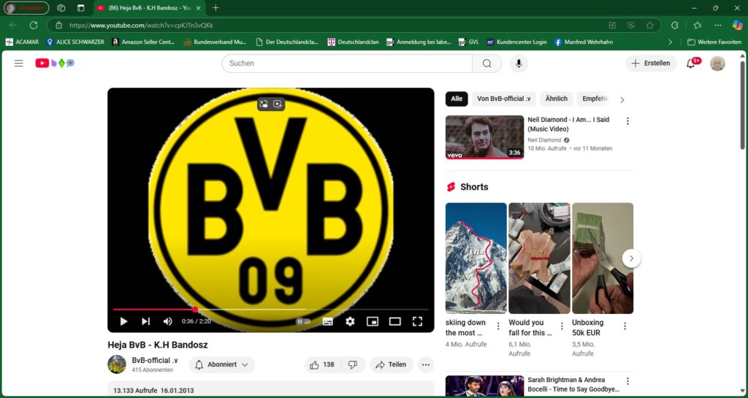The width and height of the screenshot is (748, 398).
Task: Enter fullscreen mode
Action: (x=417, y=321)
